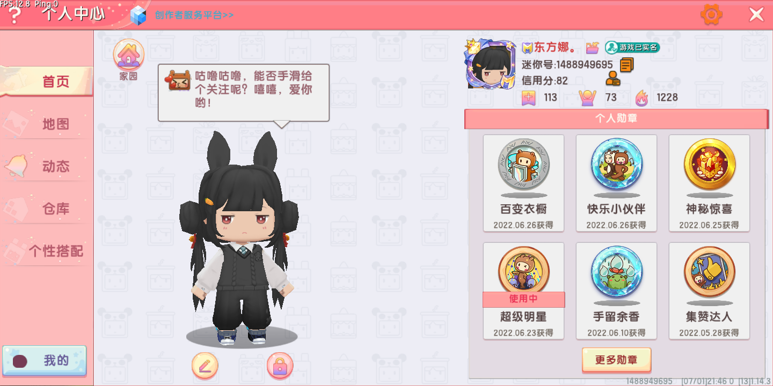The image size is (773, 386).
Task: Select the 百变衣橱 medal
Action: (x=523, y=183)
